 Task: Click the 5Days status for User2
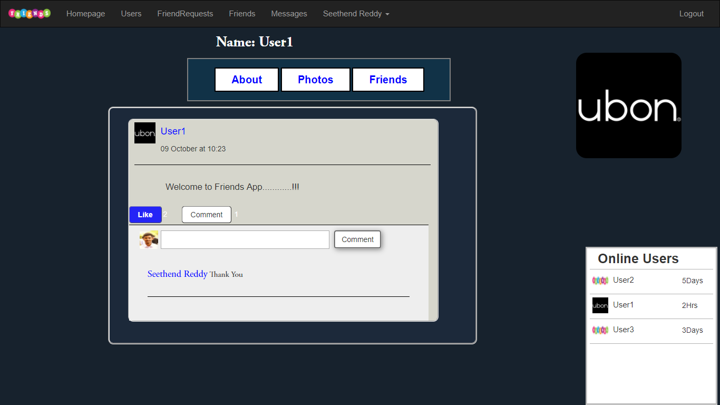tap(693, 281)
